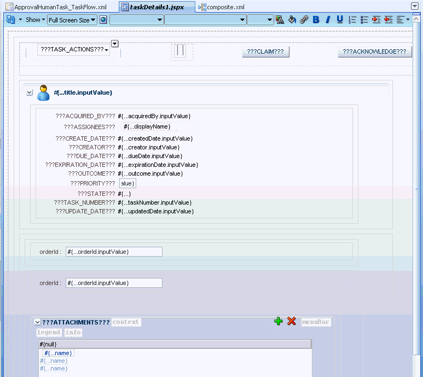
Task: Click the dropdown arrow box beside TASK_ACTIONS
Action: [115, 43]
